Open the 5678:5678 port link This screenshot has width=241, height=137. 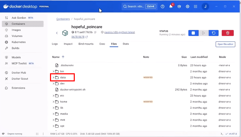(78, 37)
